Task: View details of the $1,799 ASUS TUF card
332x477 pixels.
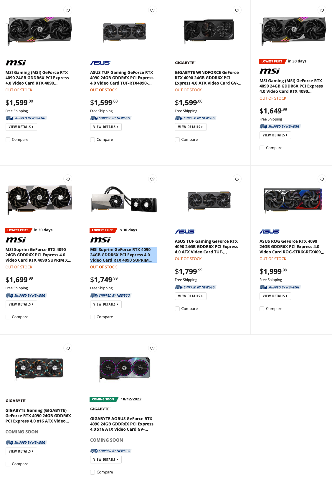Action: pyautogui.click(x=191, y=296)
